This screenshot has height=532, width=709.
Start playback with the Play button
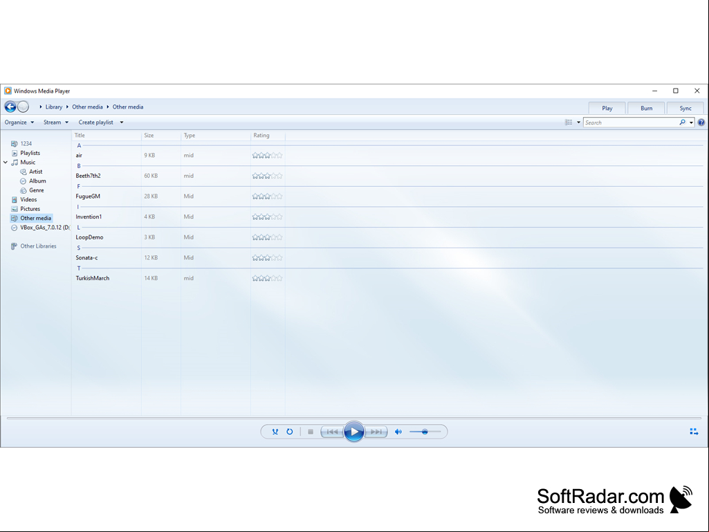pyautogui.click(x=354, y=432)
